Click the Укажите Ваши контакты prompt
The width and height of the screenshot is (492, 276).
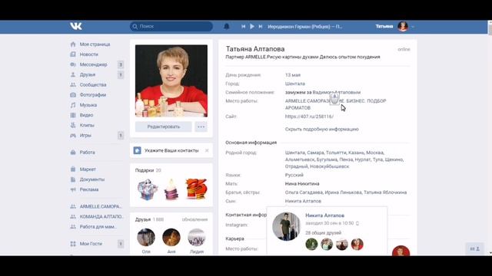(x=171, y=150)
